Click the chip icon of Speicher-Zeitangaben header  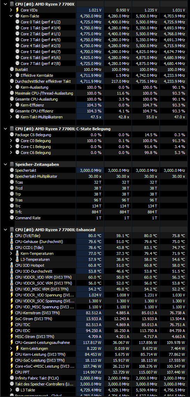coord(12,164)
